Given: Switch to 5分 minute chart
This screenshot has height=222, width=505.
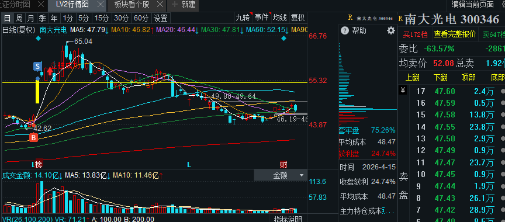Looking at the screenshot, I should 84,18.
